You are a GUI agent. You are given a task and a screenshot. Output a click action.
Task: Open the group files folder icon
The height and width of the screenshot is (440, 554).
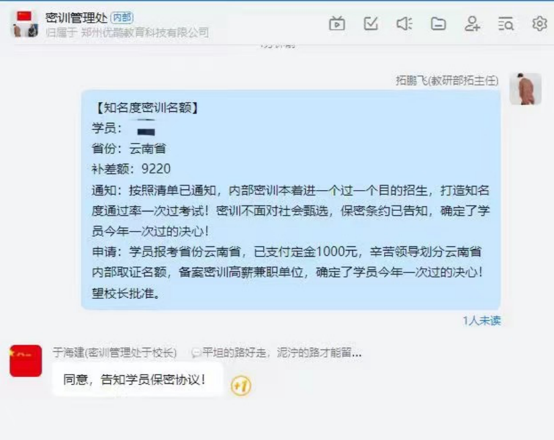point(438,24)
